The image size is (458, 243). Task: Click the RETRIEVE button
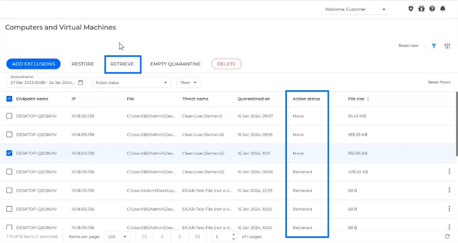point(122,64)
